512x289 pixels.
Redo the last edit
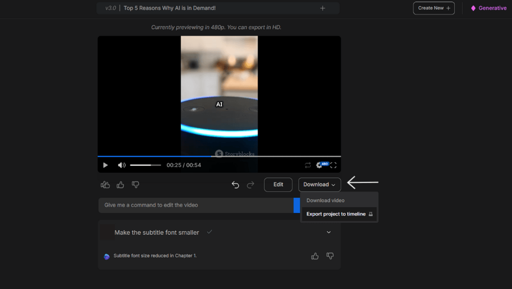click(251, 185)
